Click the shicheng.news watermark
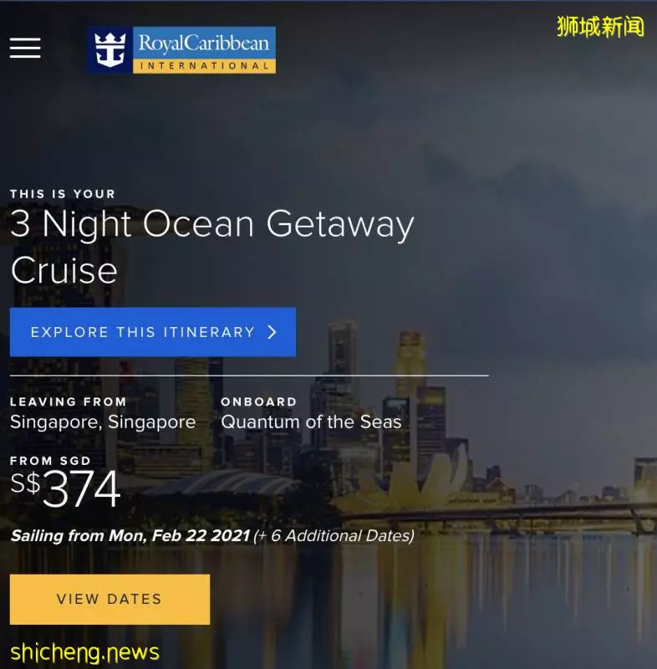This screenshot has width=657, height=669. tap(84, 653)
